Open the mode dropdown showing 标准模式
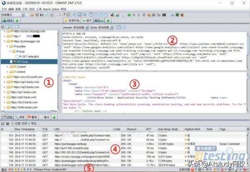This screenshot has height=172, width=250. 12,15
